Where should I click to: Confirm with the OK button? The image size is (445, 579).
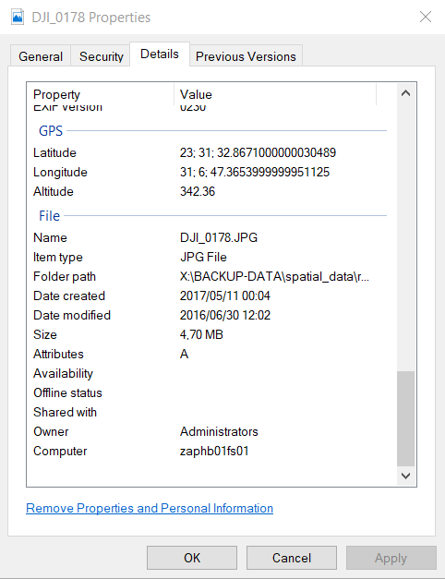point(192,558)
